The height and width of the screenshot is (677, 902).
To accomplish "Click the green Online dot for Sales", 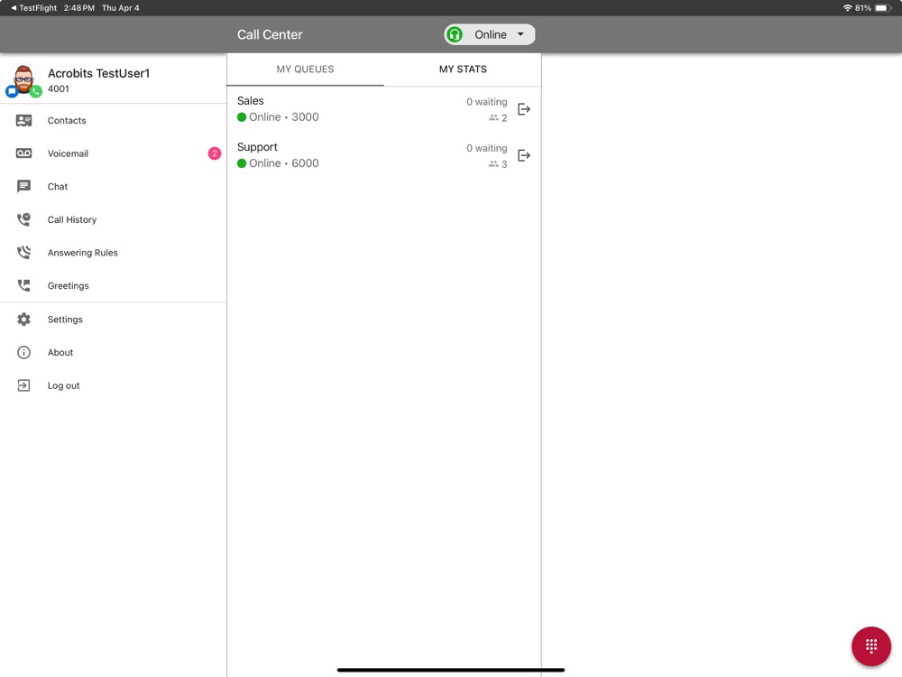I will coord(242,116).
